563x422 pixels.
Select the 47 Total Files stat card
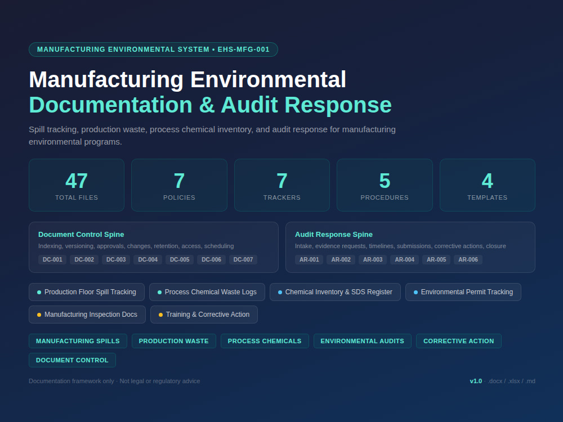coord(77,185)
